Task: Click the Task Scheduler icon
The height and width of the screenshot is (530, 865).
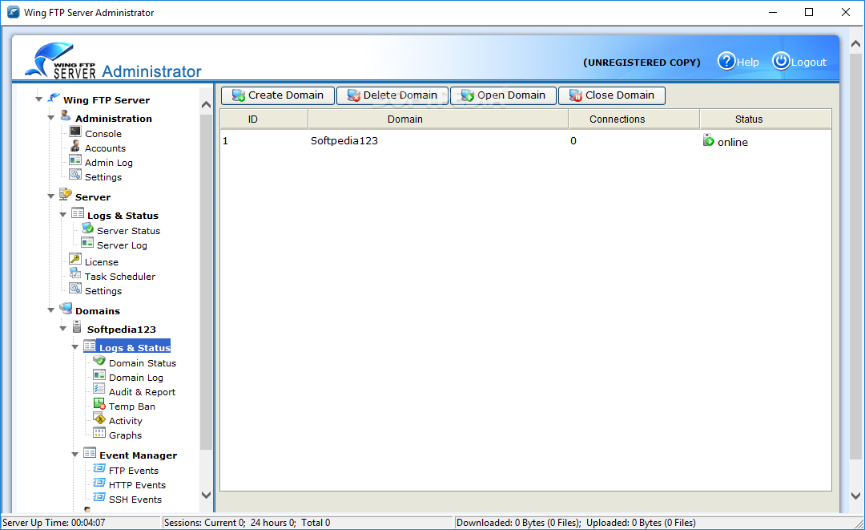Action: [75, 273]
